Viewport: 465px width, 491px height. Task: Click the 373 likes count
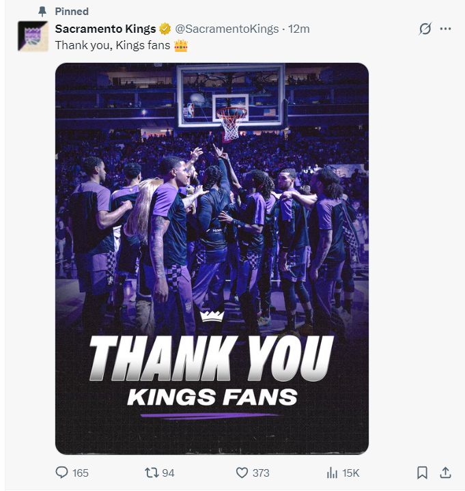(x=261, y=473)
